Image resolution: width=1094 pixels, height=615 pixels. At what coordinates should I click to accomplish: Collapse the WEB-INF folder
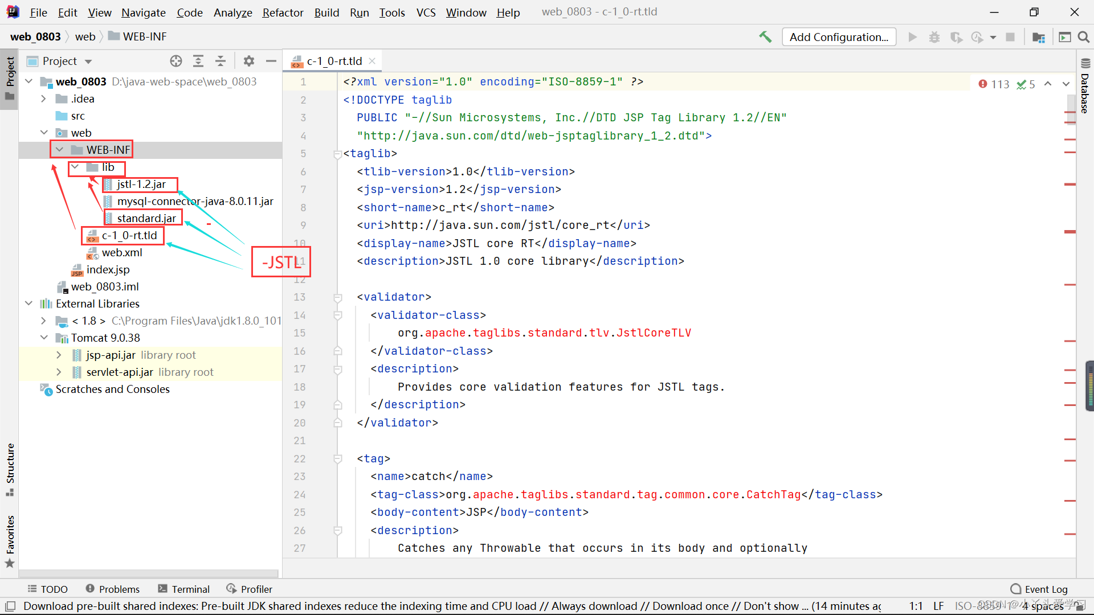click(x=59, y=150)
